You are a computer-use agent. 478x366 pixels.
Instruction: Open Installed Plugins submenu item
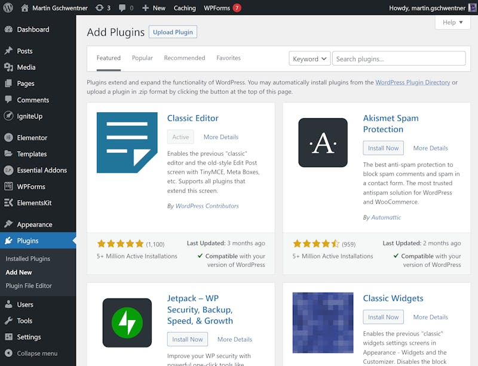(x=27, y=259)
